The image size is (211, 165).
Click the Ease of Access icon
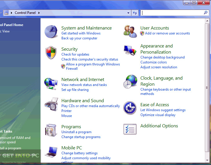(x=130, y=108)
